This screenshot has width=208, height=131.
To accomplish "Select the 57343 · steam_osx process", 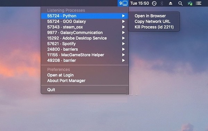I will coord(85,27).
